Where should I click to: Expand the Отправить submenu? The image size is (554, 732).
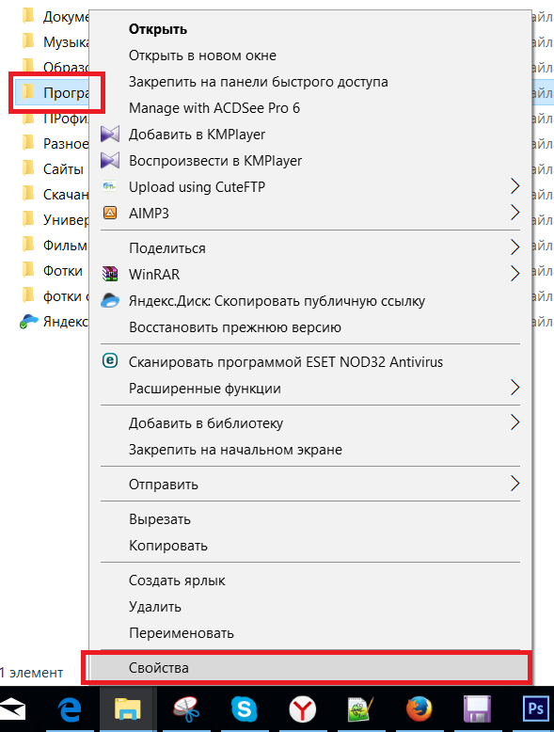point(310,485)
